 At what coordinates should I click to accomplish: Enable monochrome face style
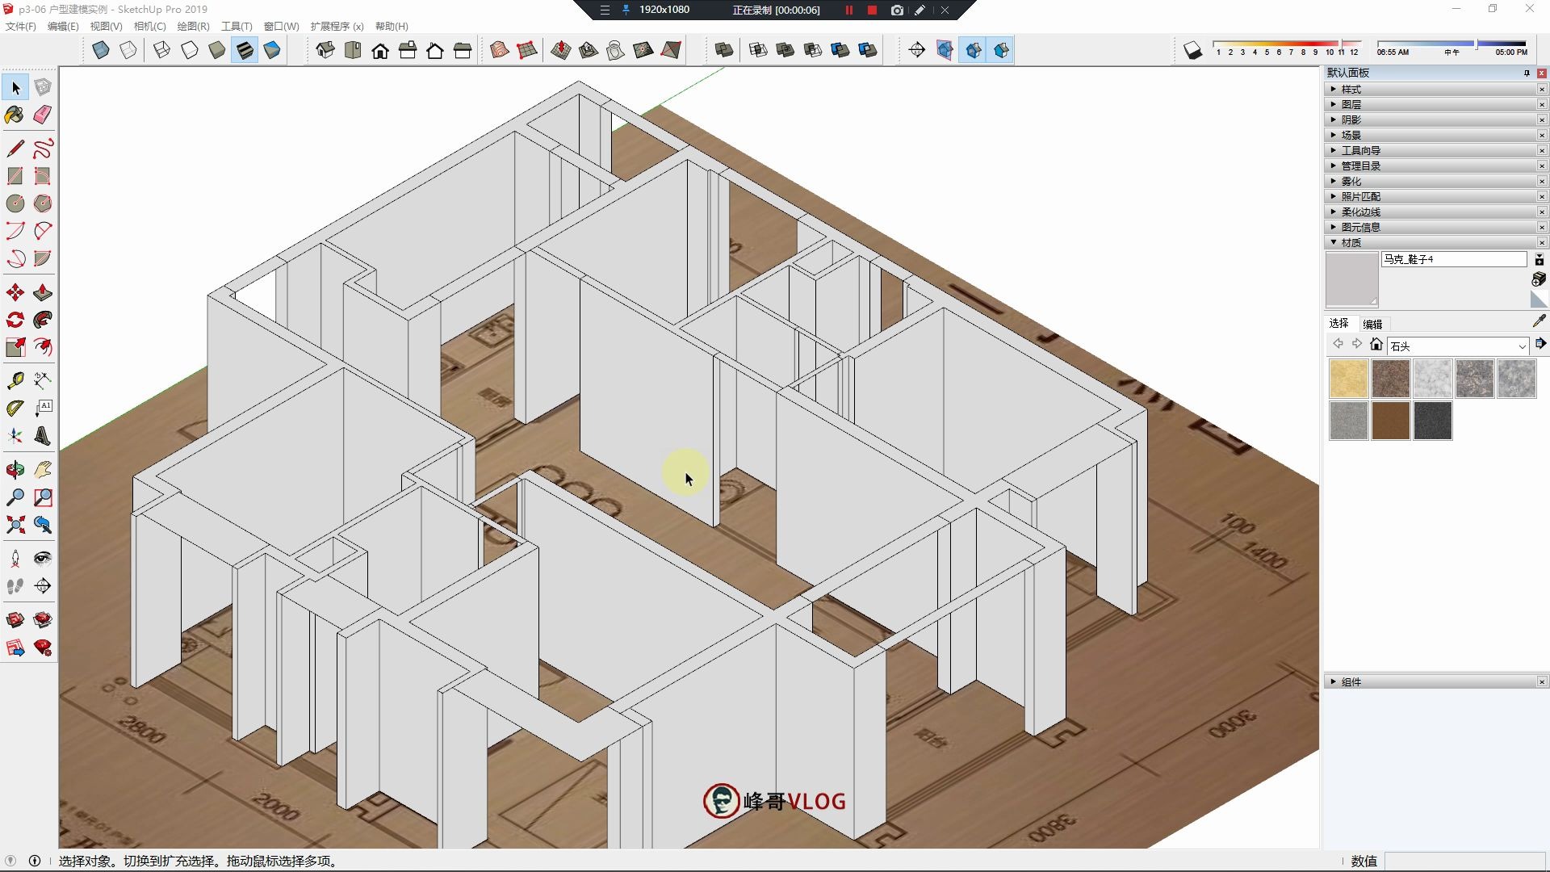tap(272, 49)
